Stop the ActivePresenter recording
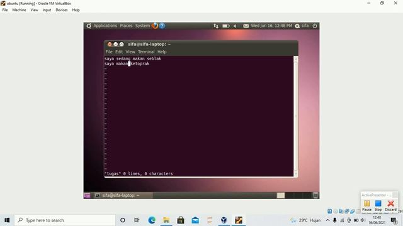Viewport: 403px width, 226px height. coord(378,205)
